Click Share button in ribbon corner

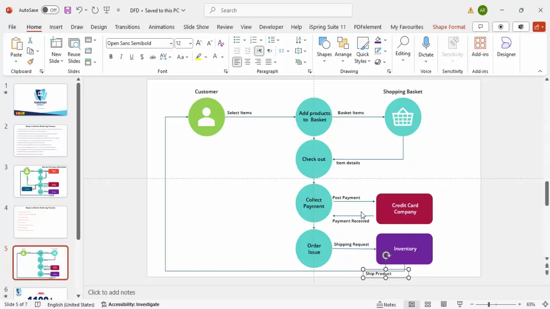coord(539,27)
